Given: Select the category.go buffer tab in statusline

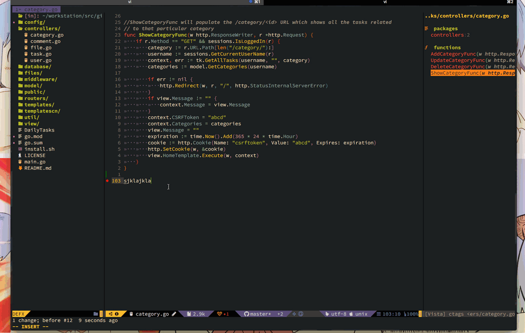Looking at the screenshot, I should (x=151, y=314).
